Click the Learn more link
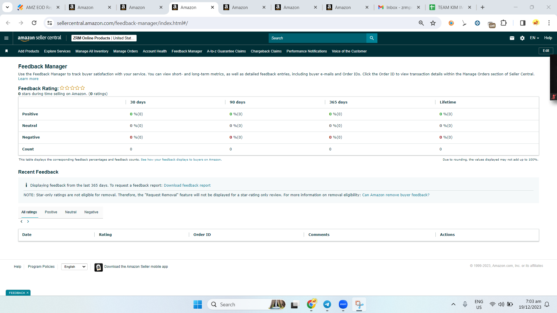Image resolution: width=557 pixels, height=313 pixels. [x=28, y=79]
